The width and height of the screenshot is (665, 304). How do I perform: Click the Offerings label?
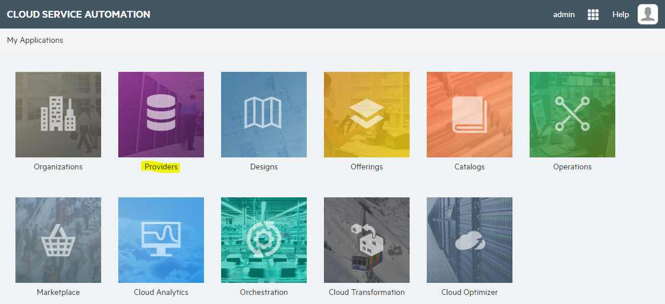367,167
